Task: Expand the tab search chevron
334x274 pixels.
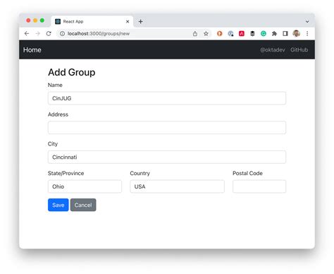Action: point(307,22)
